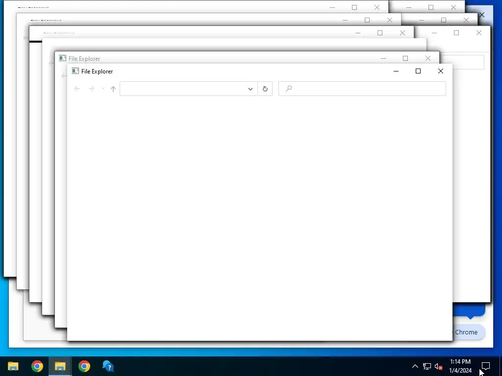Click the Refresh button beside address bar
Screen dimensions: 502x376
point(265,89)
